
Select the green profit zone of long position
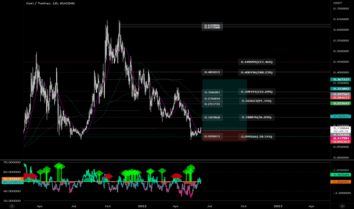(x=224, y=104)
